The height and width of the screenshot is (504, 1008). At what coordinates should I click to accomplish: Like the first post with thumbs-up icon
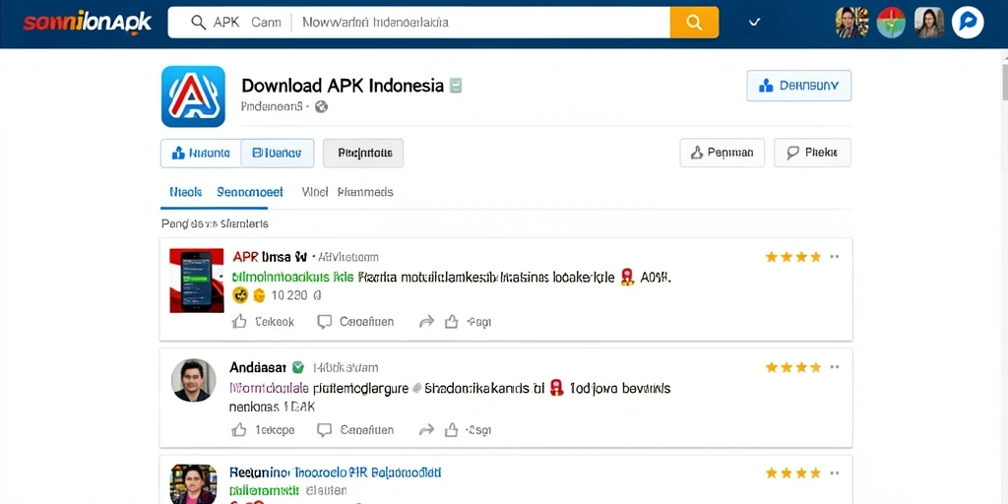(x=239, y=322)
